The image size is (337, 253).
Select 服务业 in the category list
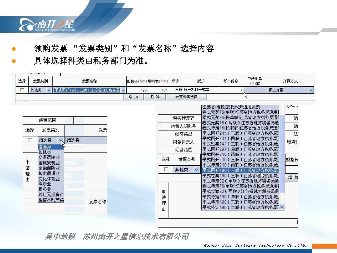point(50,189)
